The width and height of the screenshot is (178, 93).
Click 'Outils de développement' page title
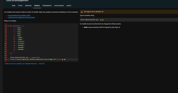[x=17, y=1]
